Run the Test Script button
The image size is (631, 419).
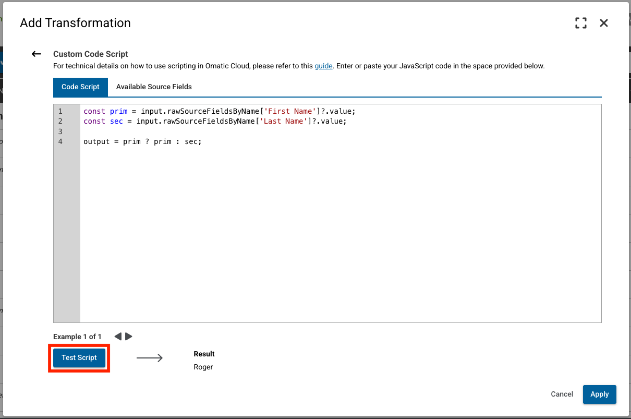tap(79, 358)
